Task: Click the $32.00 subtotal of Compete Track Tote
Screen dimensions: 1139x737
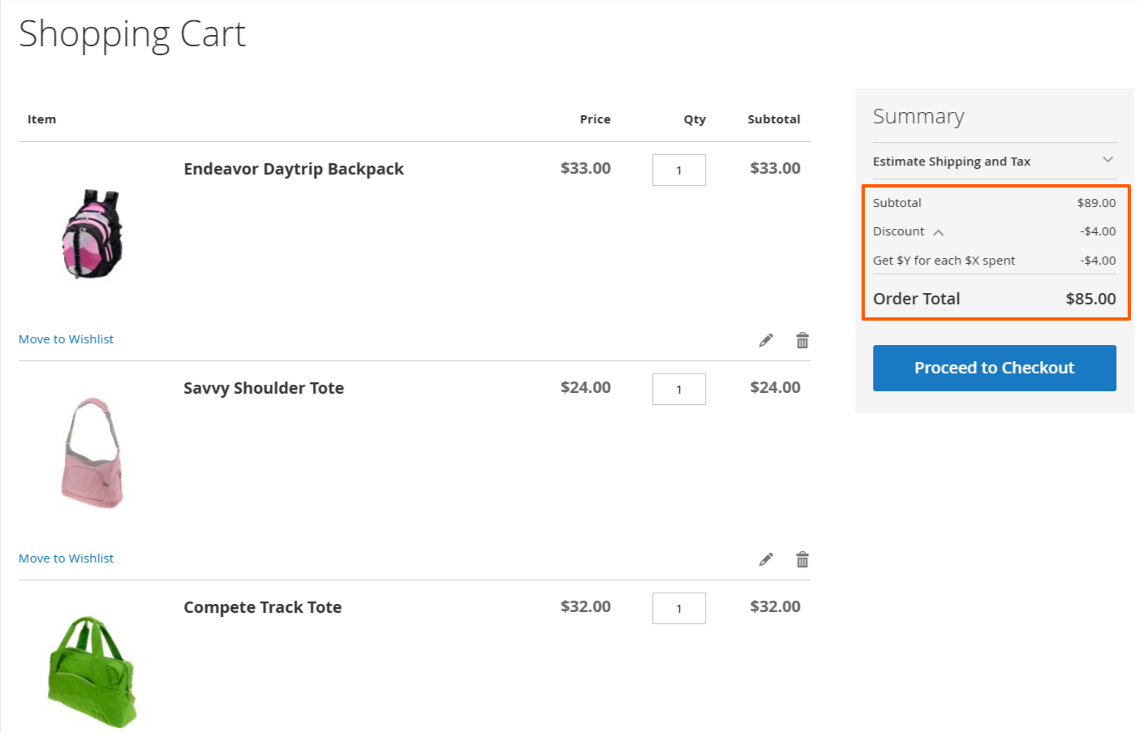Action: click(775, 606)
